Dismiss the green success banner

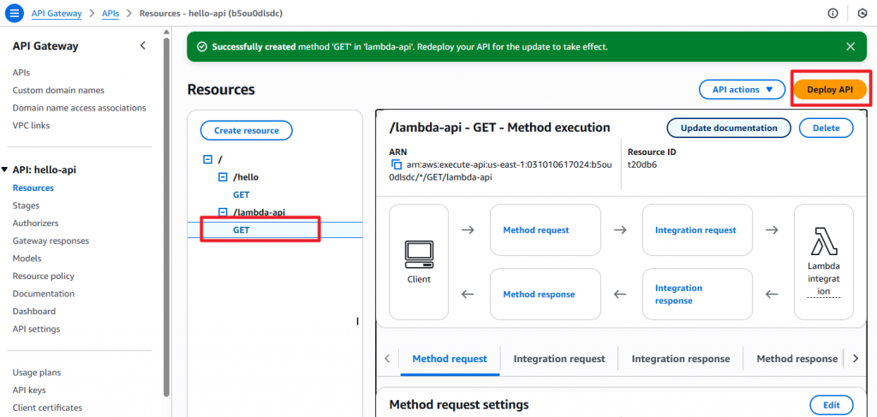pos(850,46)
